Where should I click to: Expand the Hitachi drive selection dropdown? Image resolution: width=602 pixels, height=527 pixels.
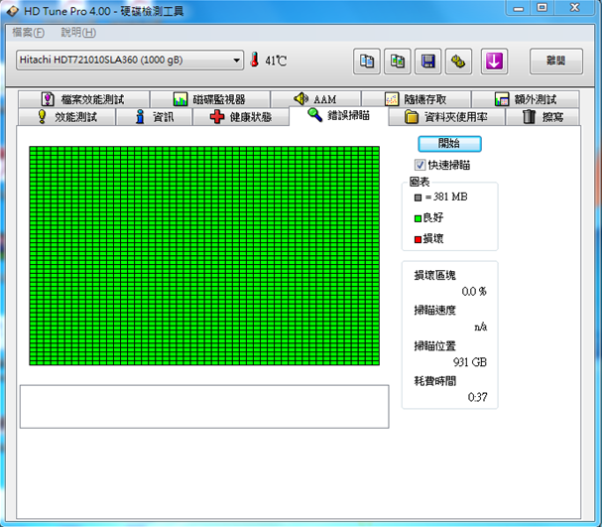tap(236, 61)
